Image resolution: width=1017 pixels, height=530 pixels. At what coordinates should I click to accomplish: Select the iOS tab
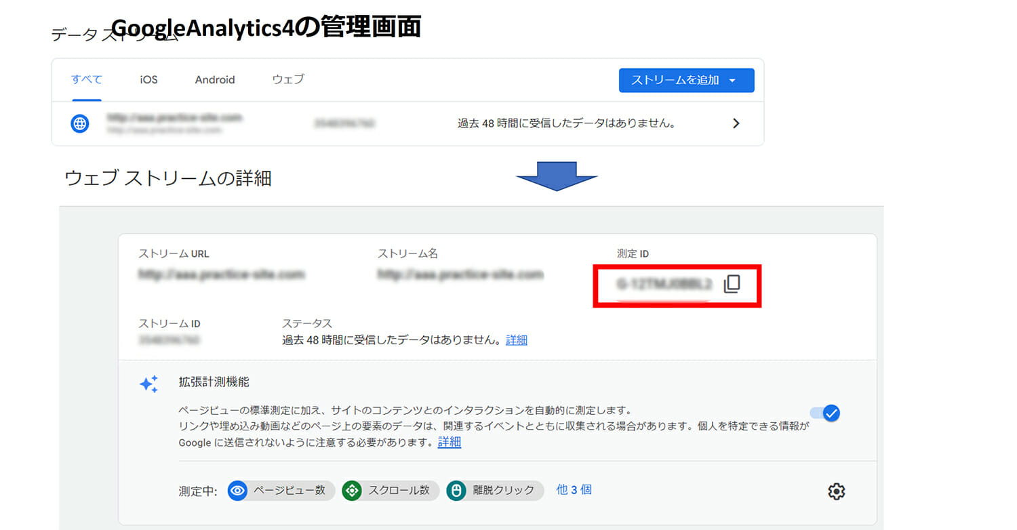(x=148, y=79)
